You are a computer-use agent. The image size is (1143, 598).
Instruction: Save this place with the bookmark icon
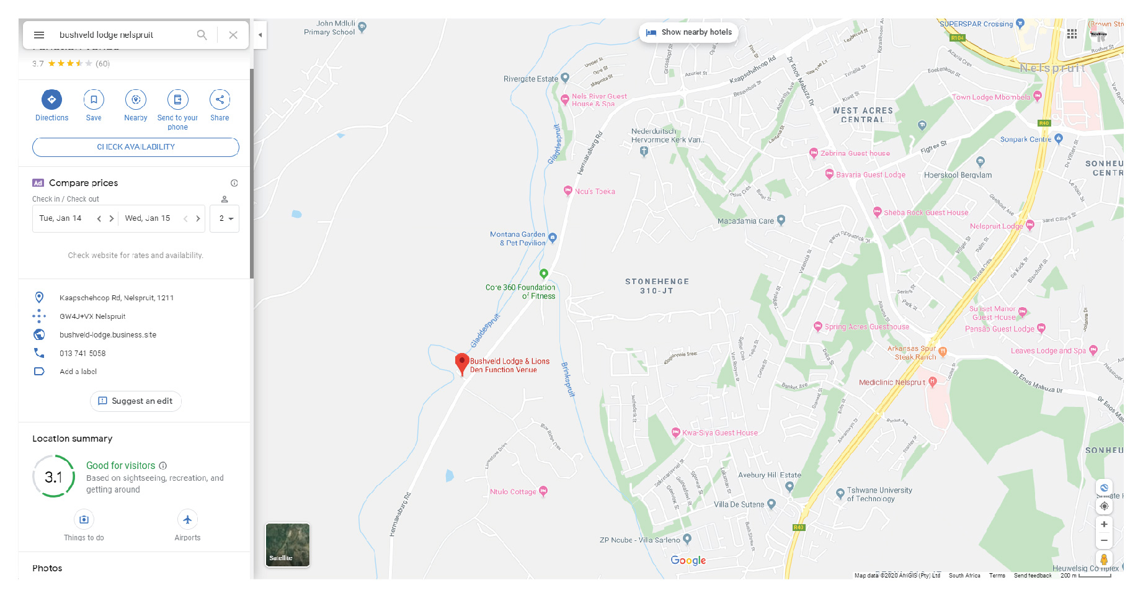94,99
